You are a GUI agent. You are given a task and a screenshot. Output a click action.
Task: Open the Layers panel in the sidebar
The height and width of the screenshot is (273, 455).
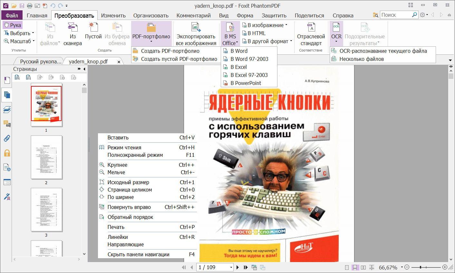click(x=7, y=109)
